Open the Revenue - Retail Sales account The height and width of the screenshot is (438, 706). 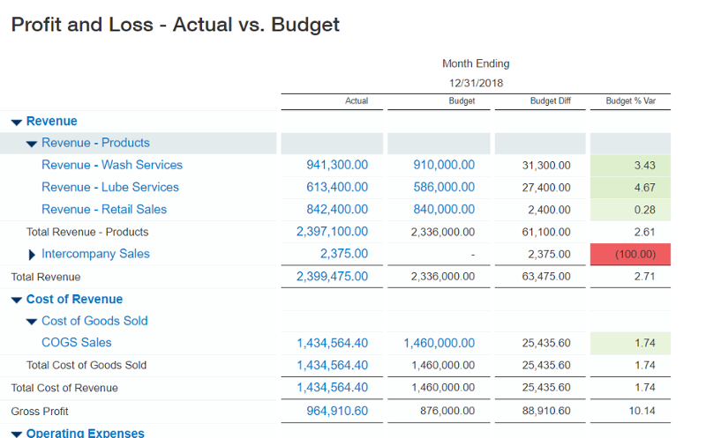pos(104,209)
